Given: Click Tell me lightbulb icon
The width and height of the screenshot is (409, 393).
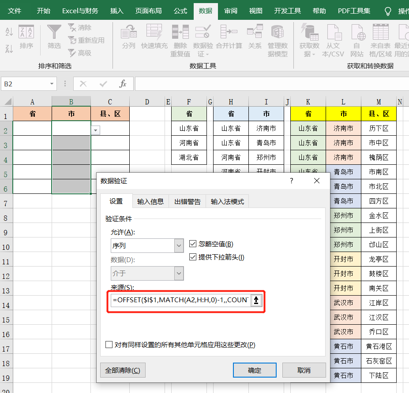Looking at the screenshot, I should pos(388,11).
